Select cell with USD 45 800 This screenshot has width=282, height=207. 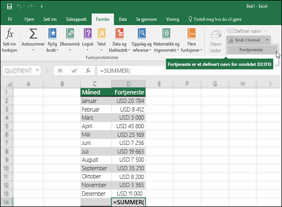tap(129, 126)
